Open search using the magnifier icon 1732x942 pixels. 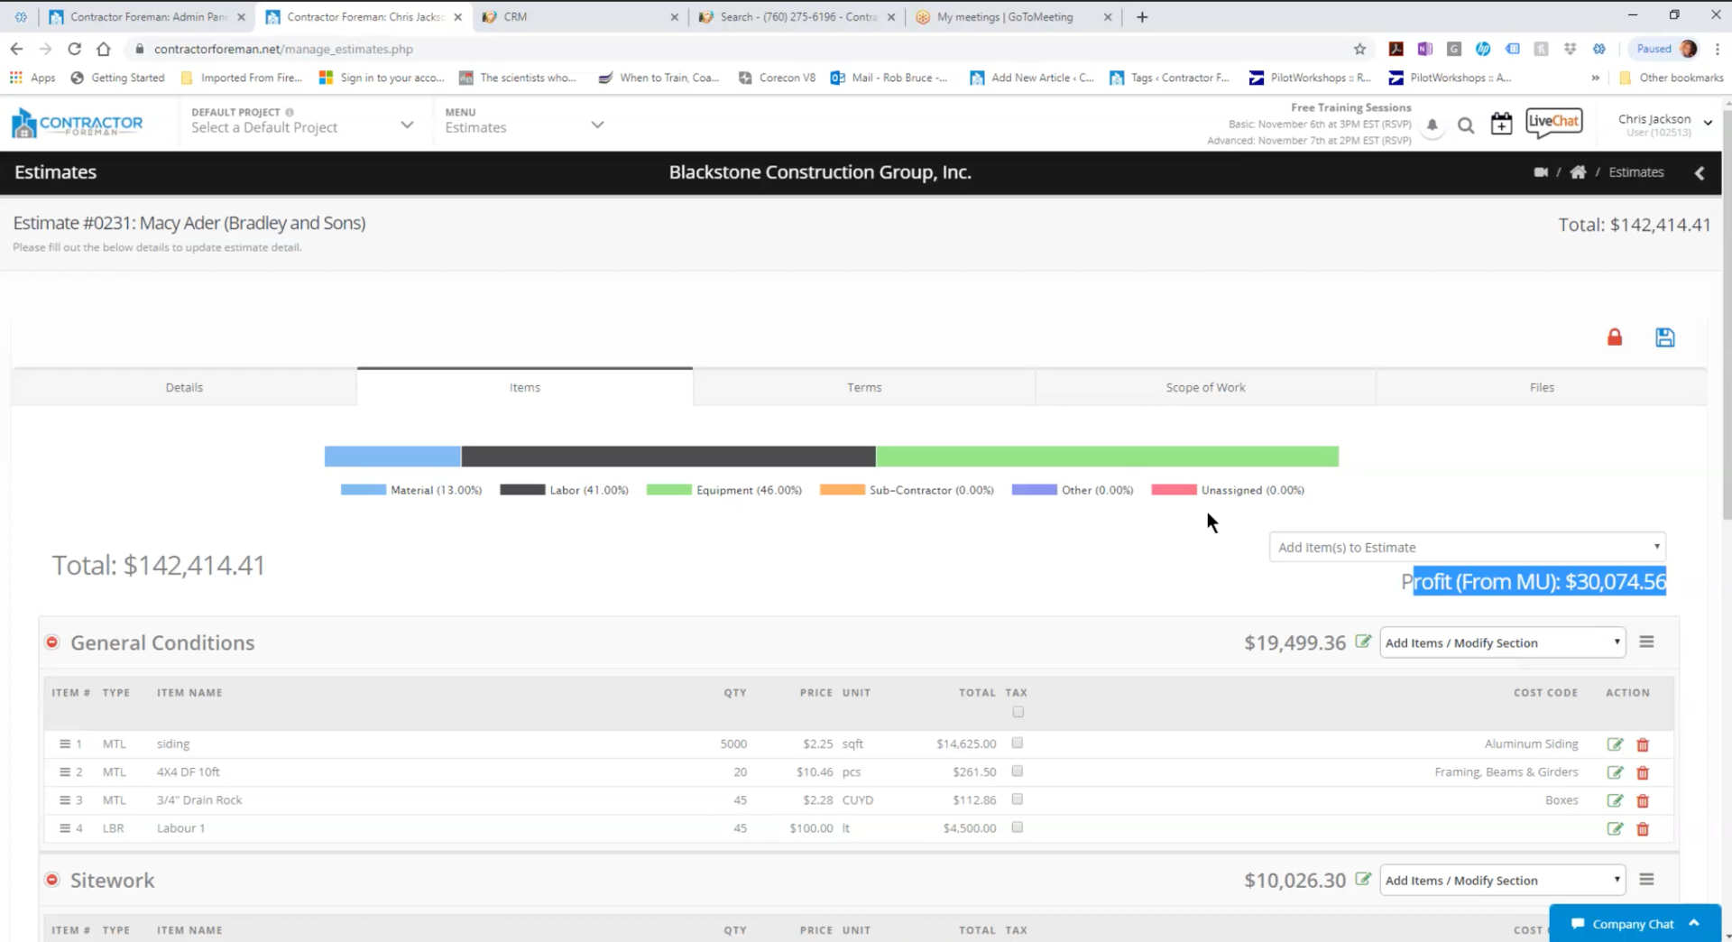coord(1466,125)
